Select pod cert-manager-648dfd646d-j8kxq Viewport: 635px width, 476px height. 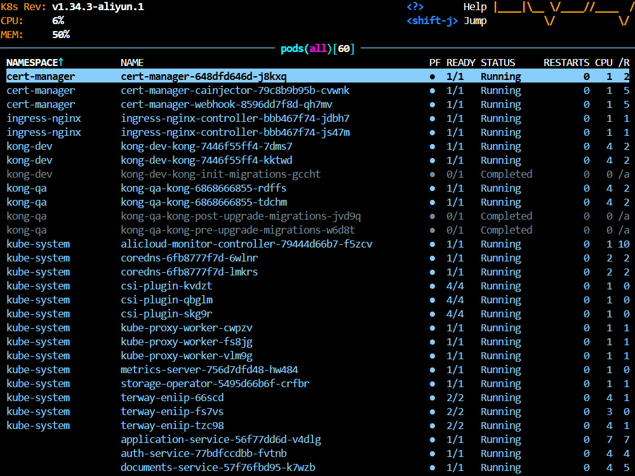coord(317,76)
